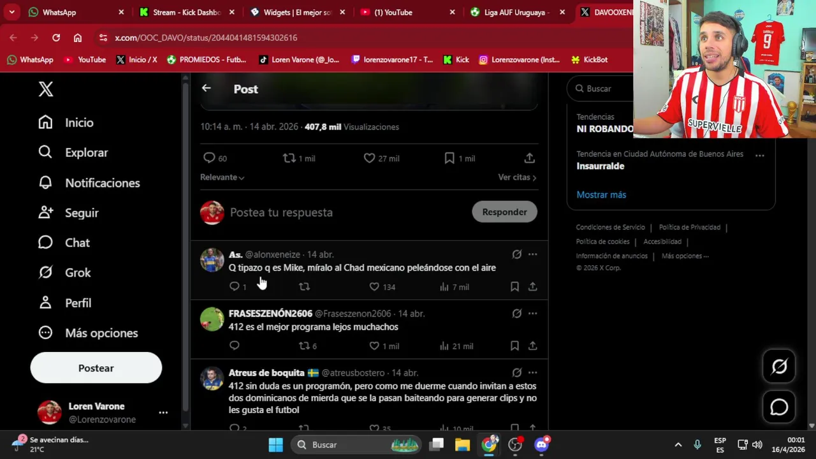The width and height of the screenshot is (816, 459).
Task: Click Grok icon on FRASESZENÓN2606 reply
Action: [517, 314]
